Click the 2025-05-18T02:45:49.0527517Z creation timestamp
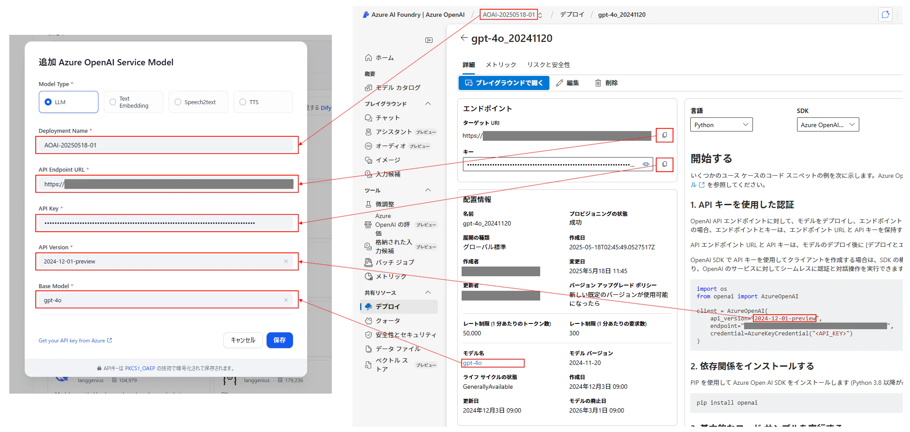This screenshot has height=432, width=910. click(x=612, y=247)
